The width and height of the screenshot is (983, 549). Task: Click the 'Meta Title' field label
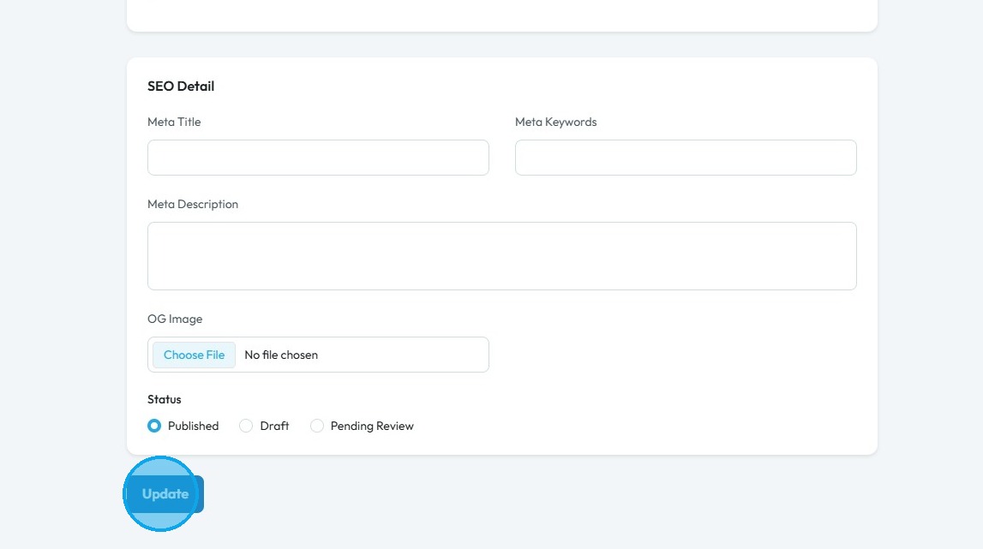[x=174, y=122]
